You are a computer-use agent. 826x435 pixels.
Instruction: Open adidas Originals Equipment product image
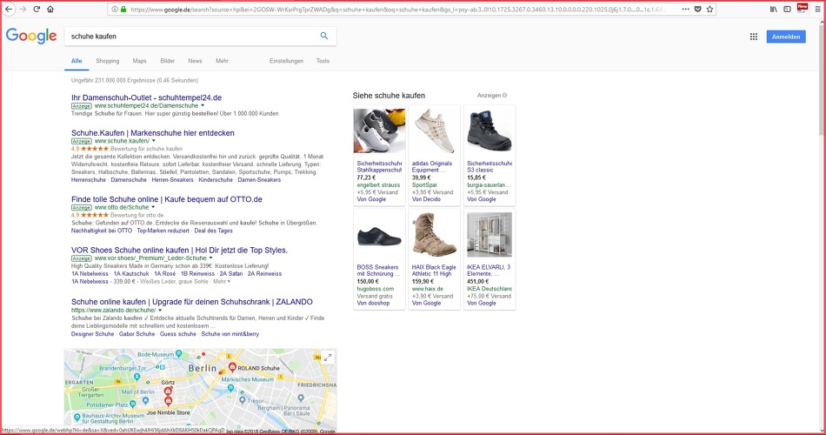[434, 131]
